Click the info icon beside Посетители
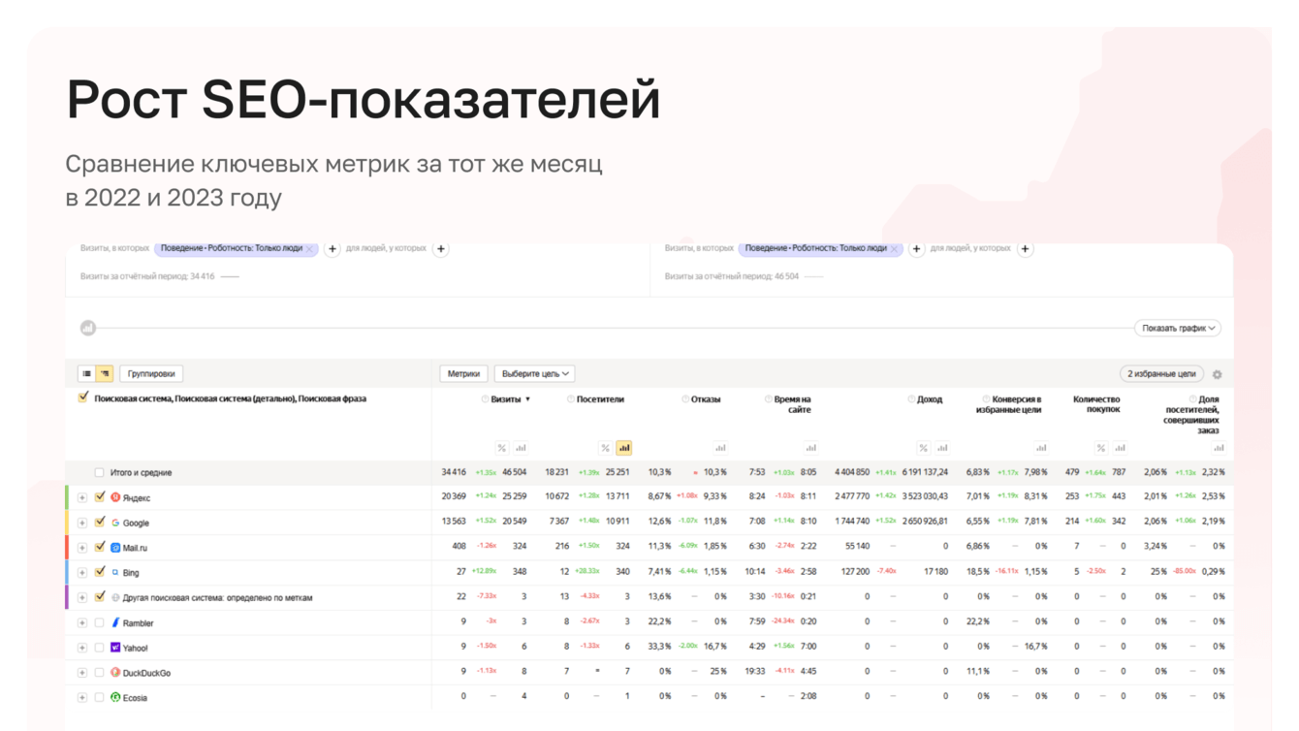The width and height of the screenshot is (1299, 731). coord(570,399)
